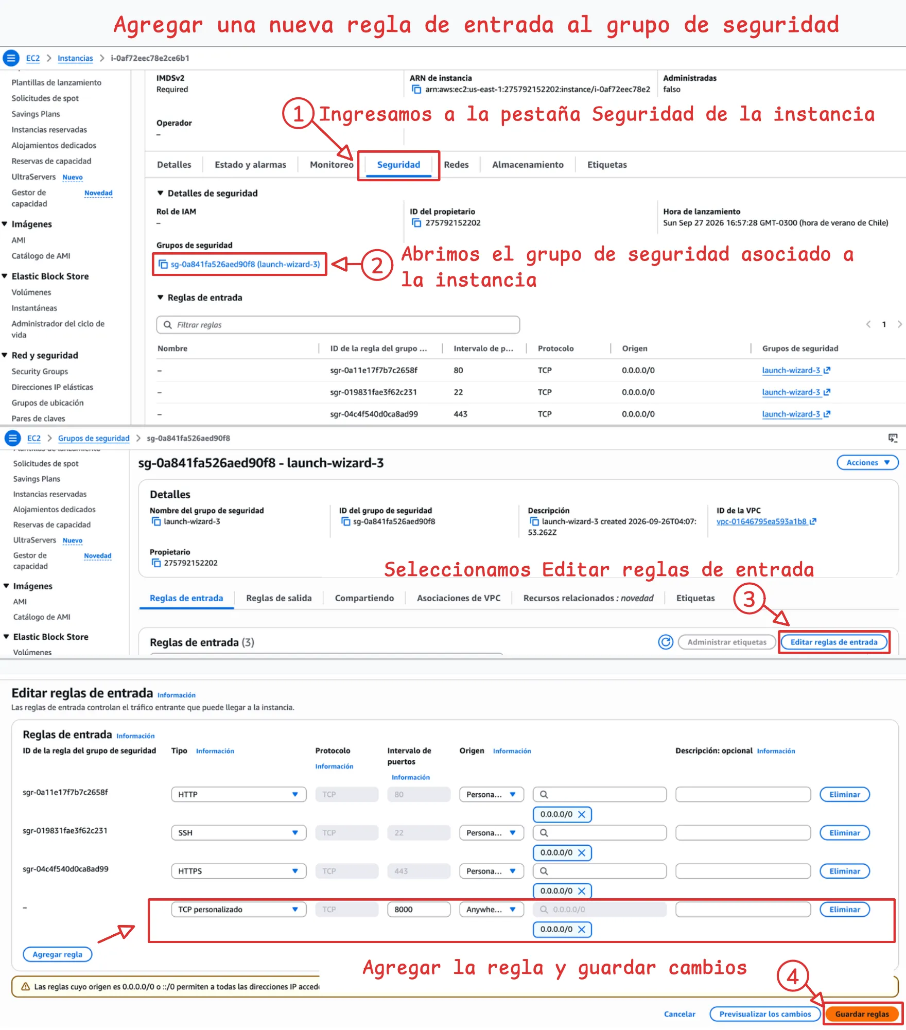This screenshot has height=1030, width=906.
Task: Collapse the Red y seguridad sidebar group
Action: [5, 355]
